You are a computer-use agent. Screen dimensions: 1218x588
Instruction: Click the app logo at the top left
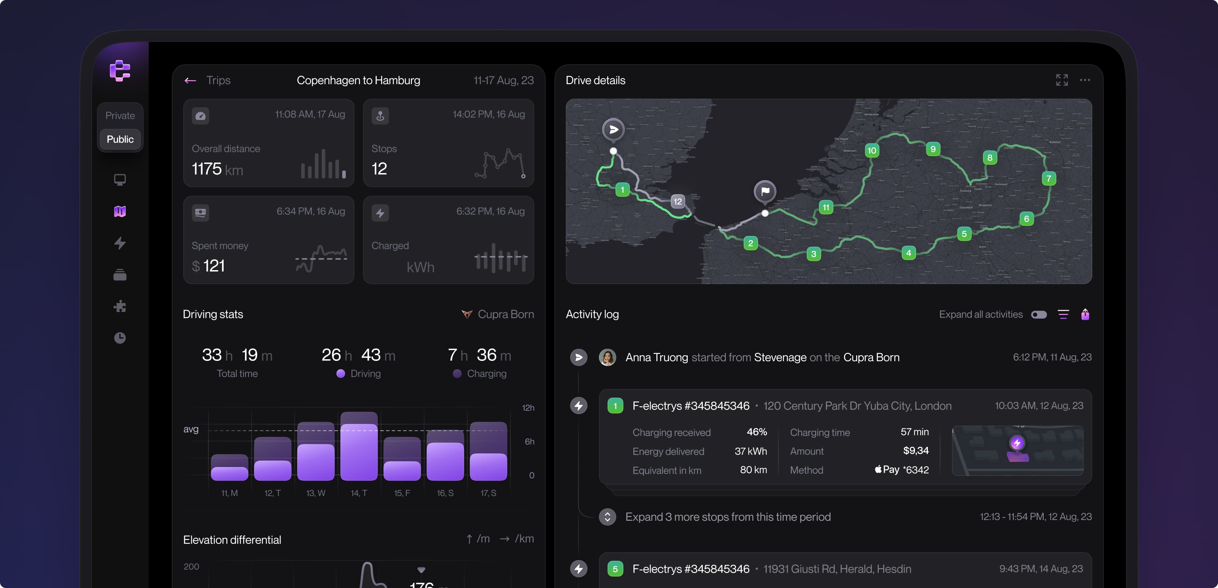(x=120, y=71)
